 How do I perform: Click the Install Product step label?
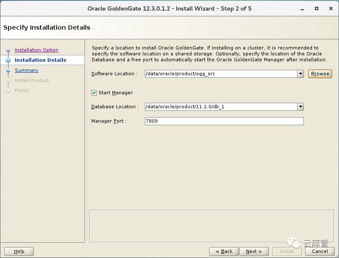(x=32, y=80)
